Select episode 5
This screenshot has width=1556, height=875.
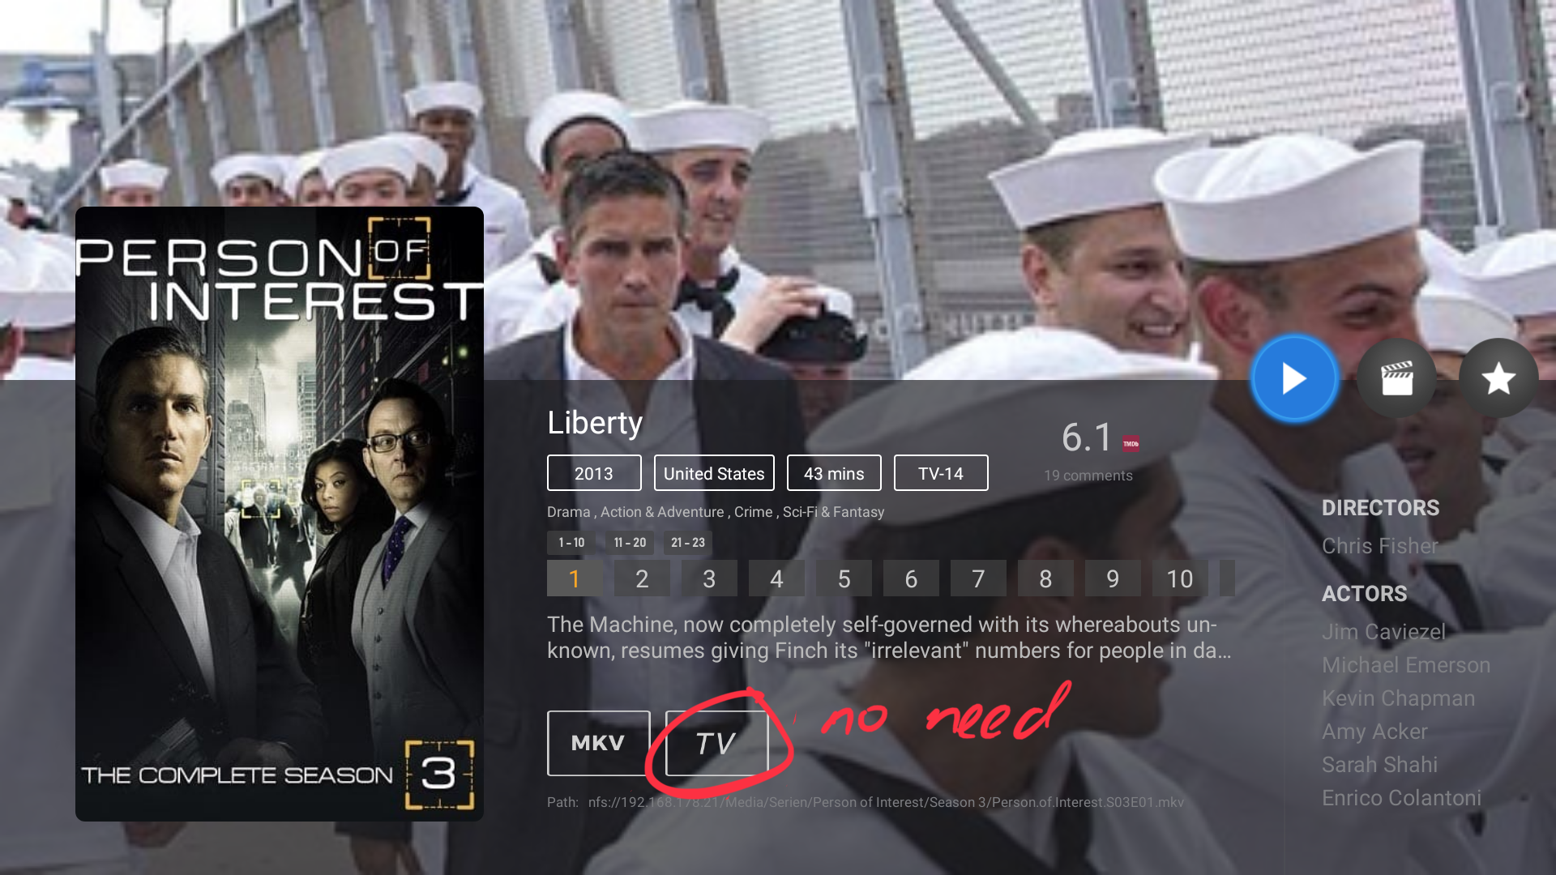844,578
